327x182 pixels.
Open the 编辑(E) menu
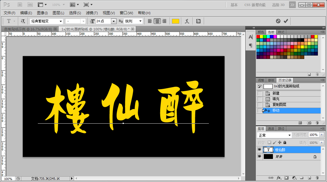pyautogui.click(x=26, y=13)
